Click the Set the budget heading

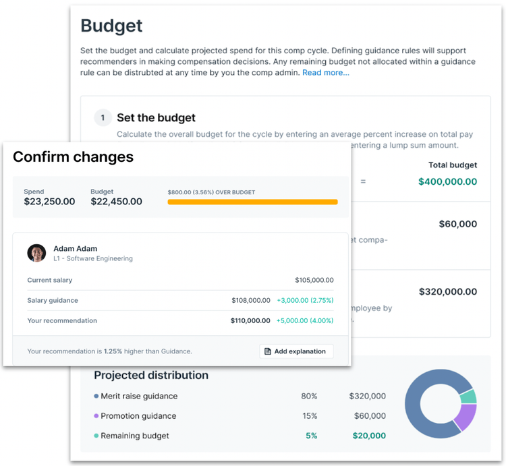(x=157, y=118)
